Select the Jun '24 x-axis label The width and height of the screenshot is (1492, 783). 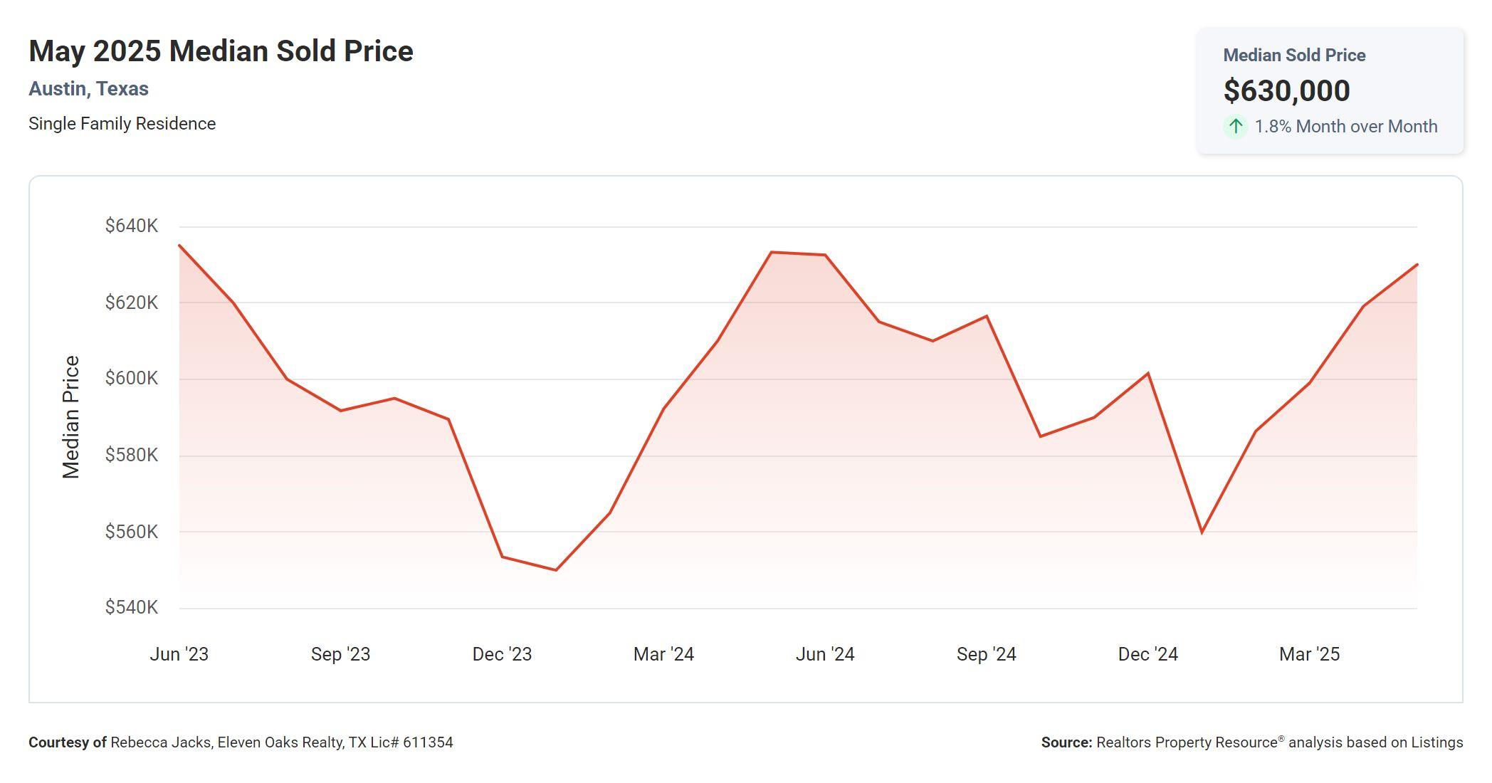tap(825, 654)
